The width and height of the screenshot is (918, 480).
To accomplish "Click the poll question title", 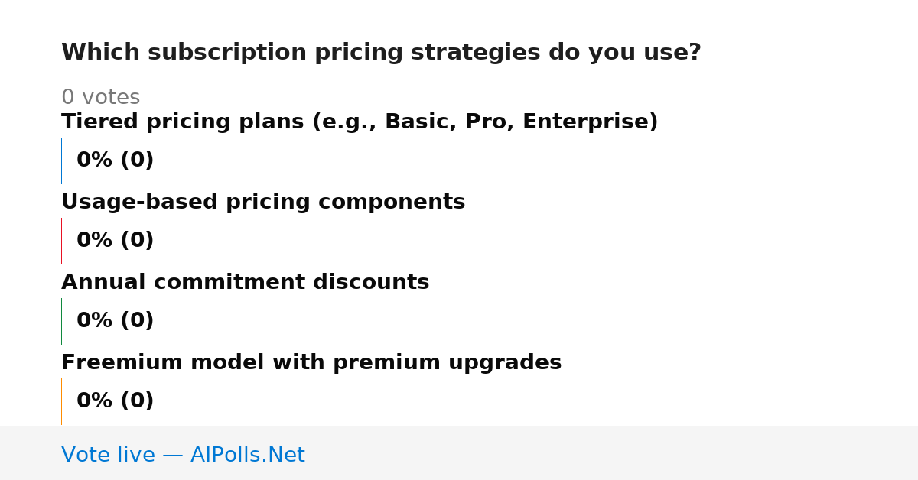I will [381, 53].
